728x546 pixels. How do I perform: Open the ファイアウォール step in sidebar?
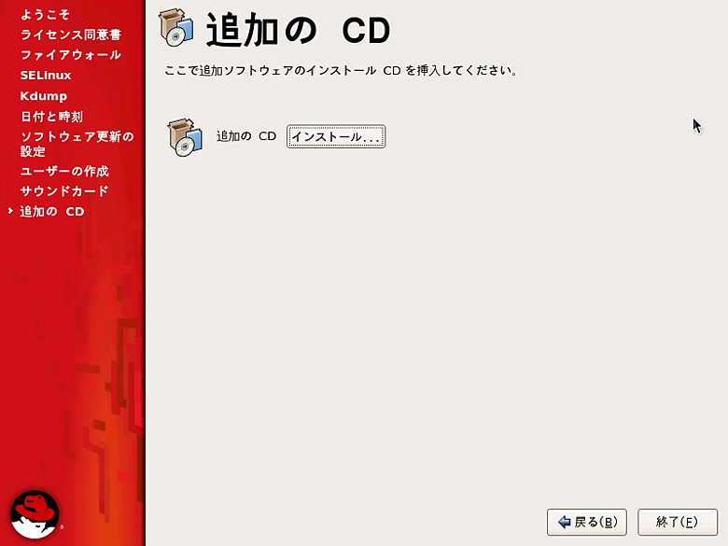click(71, 55)
